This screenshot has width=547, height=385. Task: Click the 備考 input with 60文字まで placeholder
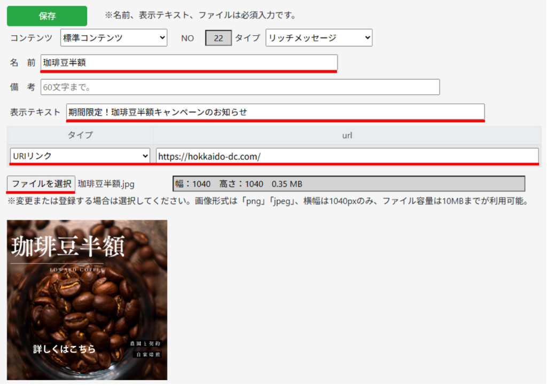click(240, 87)
